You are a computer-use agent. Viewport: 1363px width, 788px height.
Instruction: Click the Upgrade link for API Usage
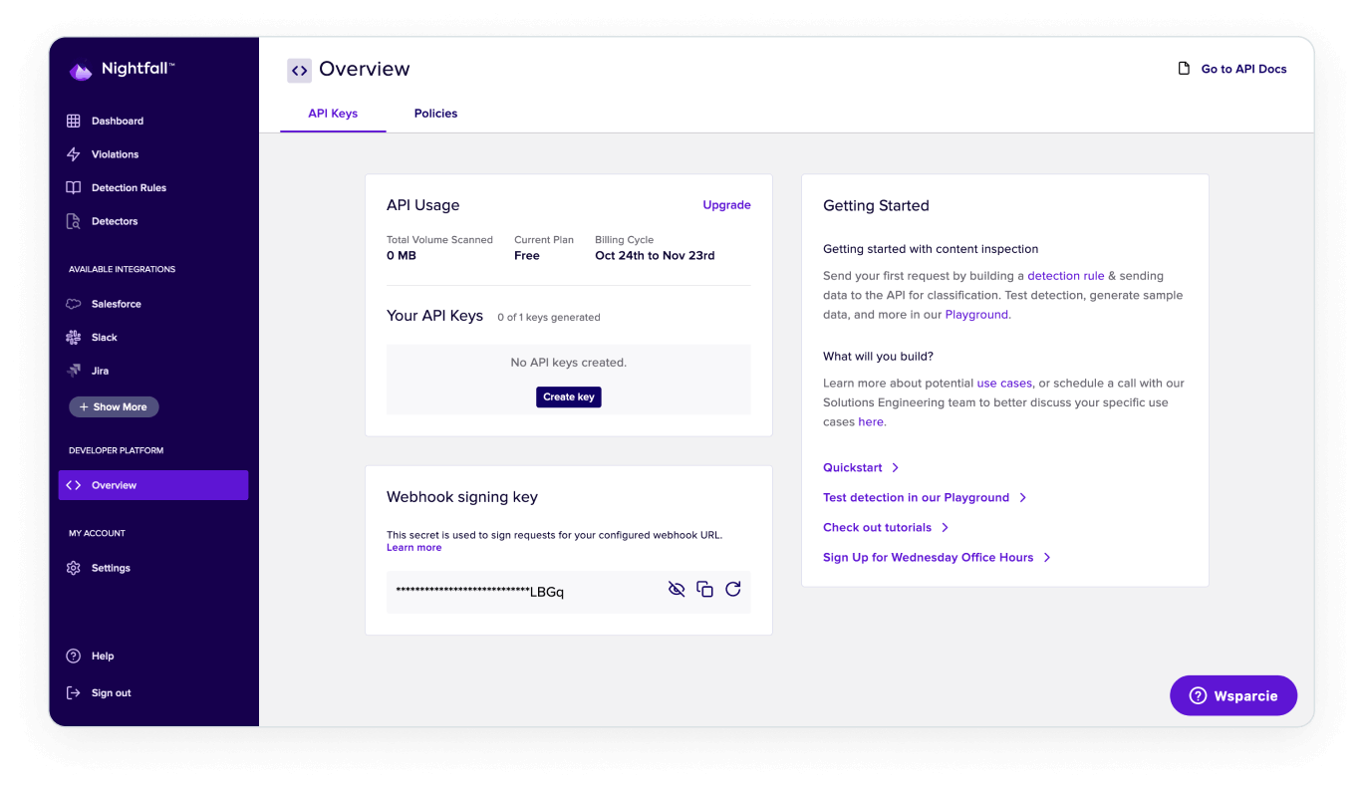click(x=726, y=205)
